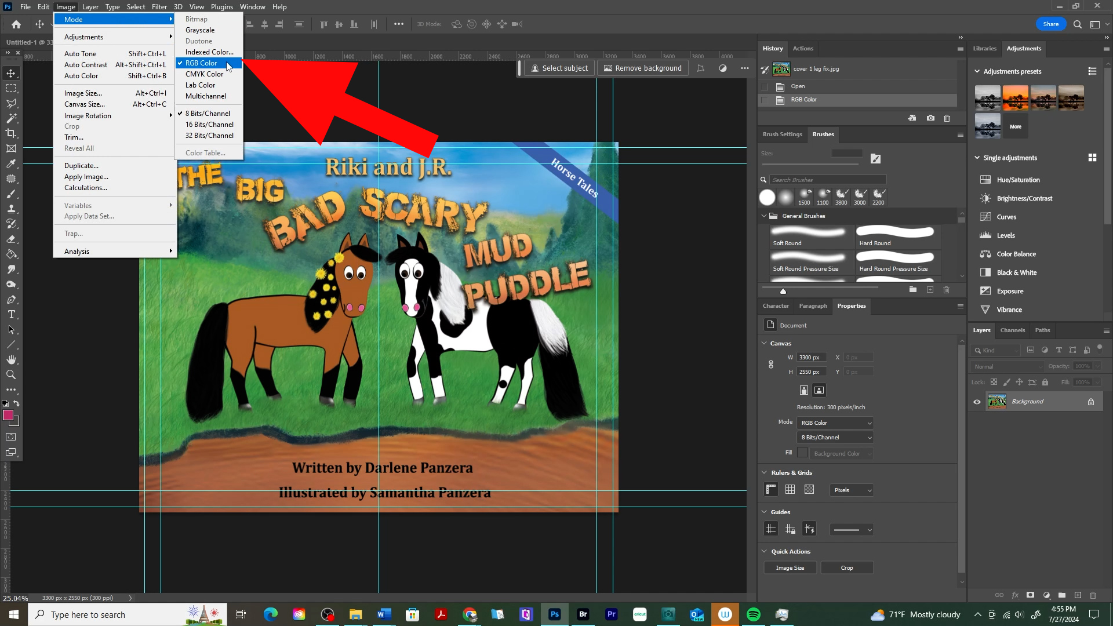The image size is (1113, 626).
Task: Open the 8 Bits/Channel dropdown in Properties
Action: [835, 438]
